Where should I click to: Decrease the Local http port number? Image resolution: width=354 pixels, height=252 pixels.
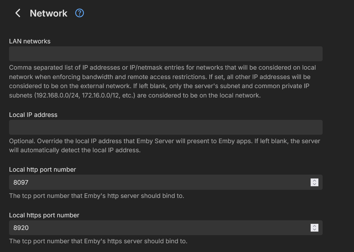(314, 184)
